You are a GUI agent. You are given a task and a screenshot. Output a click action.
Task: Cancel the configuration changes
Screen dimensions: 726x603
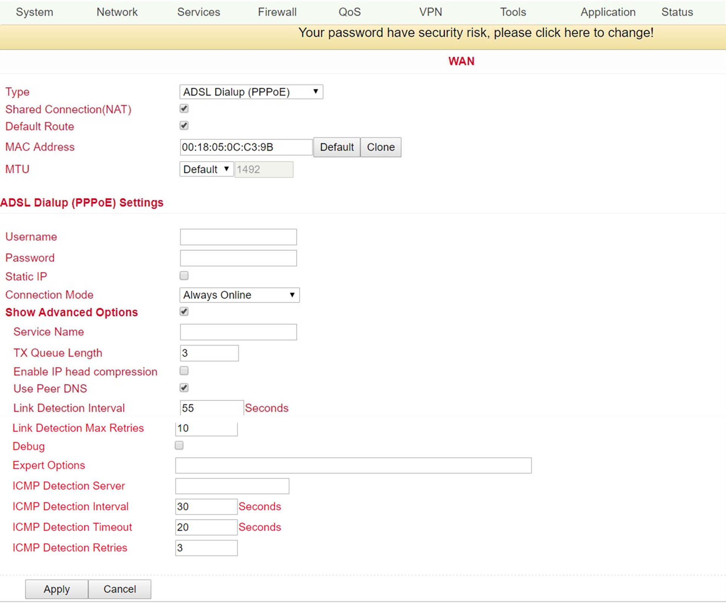point(119,589)
